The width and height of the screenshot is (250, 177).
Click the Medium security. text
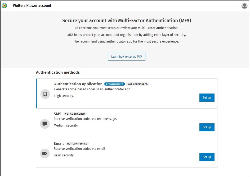click(66, 125)
